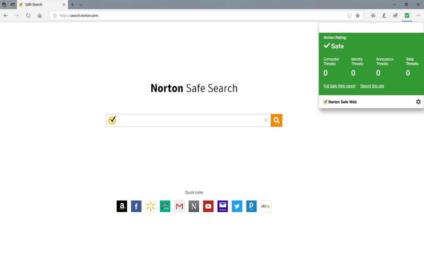Image resolution: width=424 pixels, height=265 pixels.
Task: Clear the search box with the X
Action: (266, 121)
